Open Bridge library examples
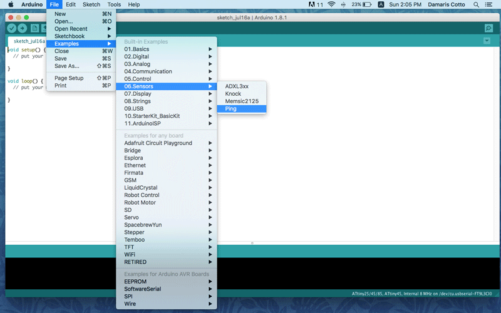The image size is (501, 313). tap(167, 150)
